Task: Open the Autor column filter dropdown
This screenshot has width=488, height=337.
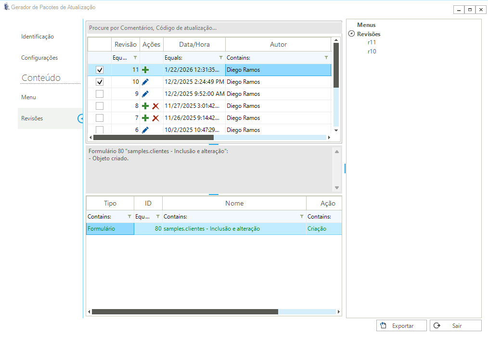Action: [x=326, y=58]
